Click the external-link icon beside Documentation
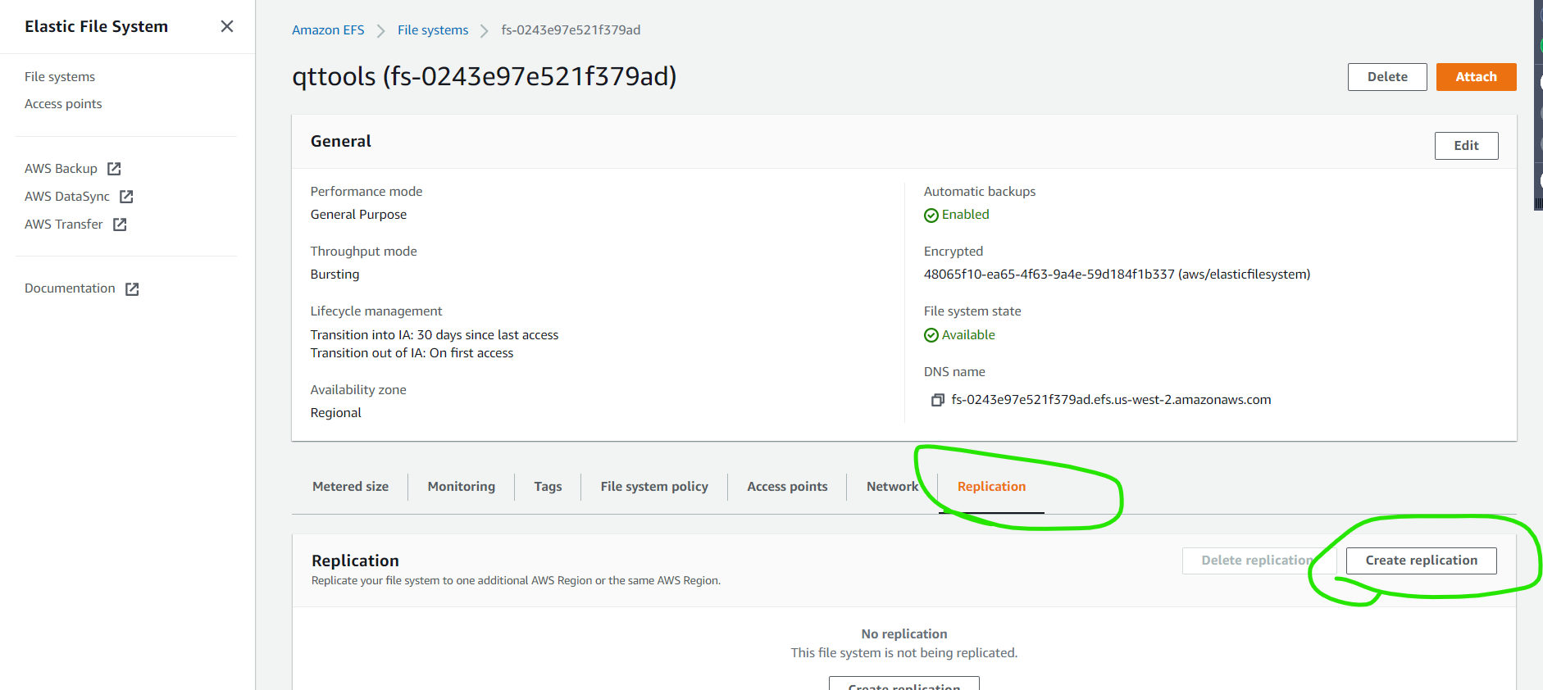 point(132,288)
